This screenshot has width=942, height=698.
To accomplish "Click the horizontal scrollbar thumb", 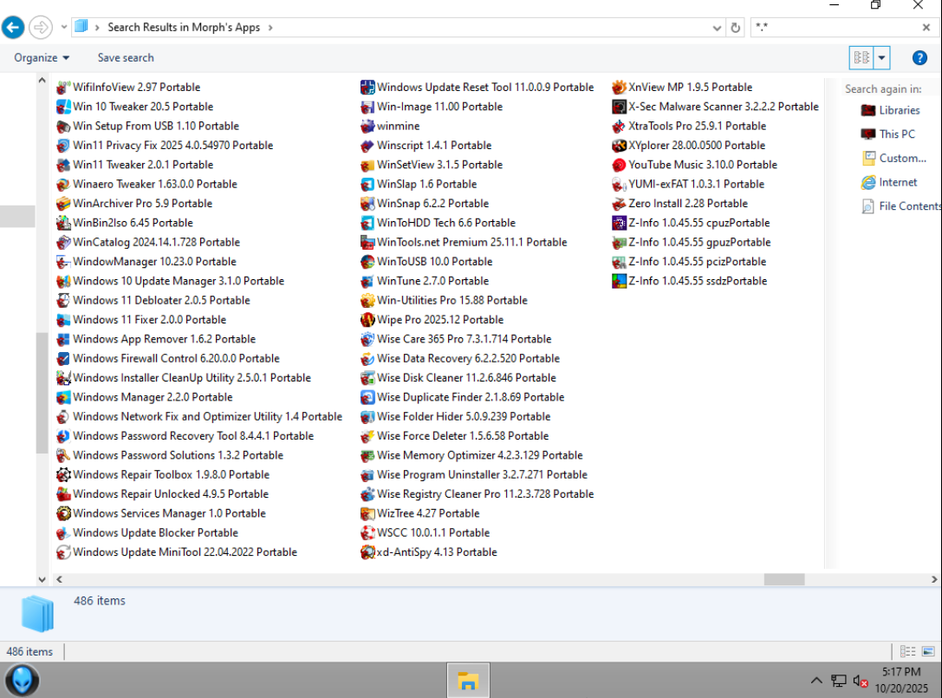I will (784, 579).
